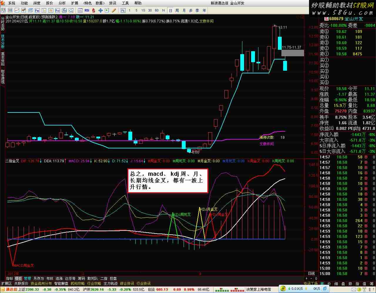Screen dimensions: 376x293
Task: Click the RSI indicator icon in toolbar
Action: (87, 10)
